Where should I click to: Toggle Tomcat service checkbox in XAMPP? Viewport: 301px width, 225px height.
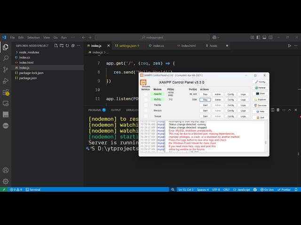coord(146,116)
